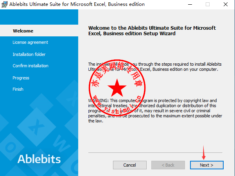
Task: Click the Welcome setup wizard heading
Action: coord(152,31)
